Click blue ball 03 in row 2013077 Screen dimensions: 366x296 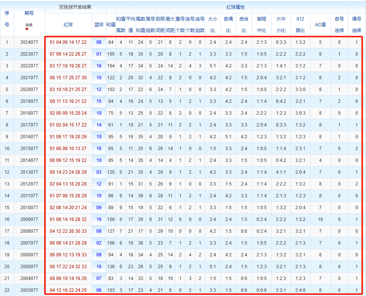coord(99,172)
